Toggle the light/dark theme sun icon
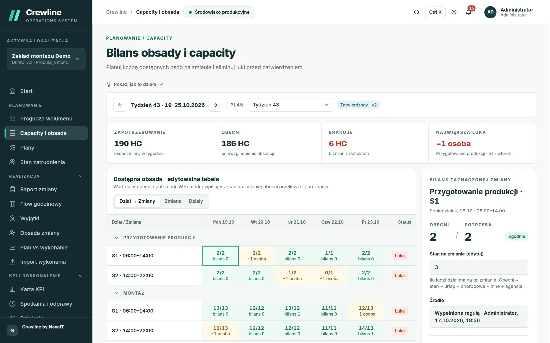Viewport: 550px width, 343px height. 454,12
